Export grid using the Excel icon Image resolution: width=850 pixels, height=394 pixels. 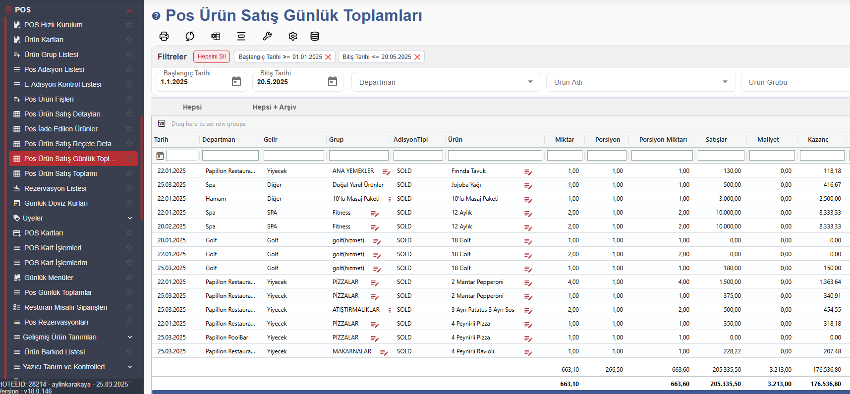(x=216, y=36)
